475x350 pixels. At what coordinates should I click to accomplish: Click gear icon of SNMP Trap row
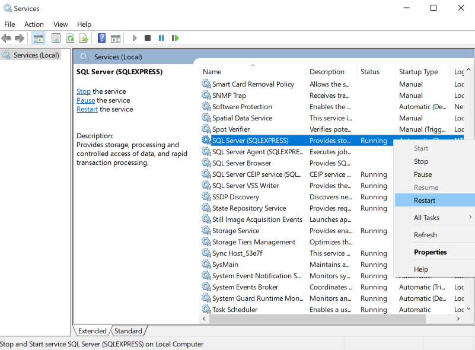(x=206, y=95)
